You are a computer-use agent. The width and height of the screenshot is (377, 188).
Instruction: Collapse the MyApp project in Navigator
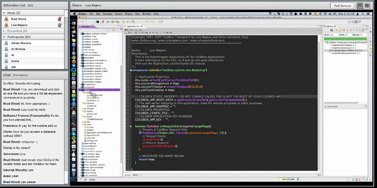coord(81,90)
